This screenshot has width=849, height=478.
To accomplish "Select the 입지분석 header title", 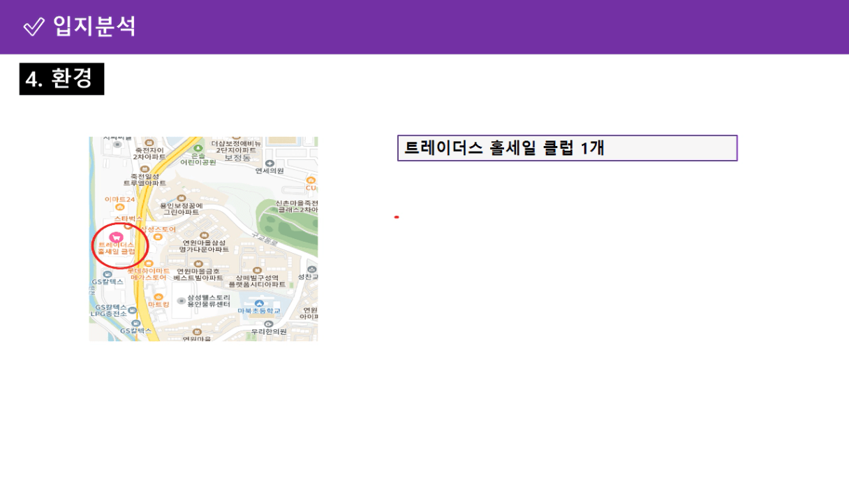I will pyautogui.click(x=94, y=27).
